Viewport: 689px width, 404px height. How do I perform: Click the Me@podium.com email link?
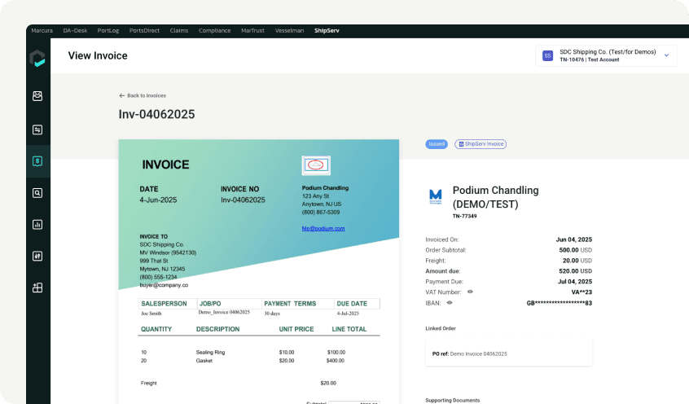click(323, 229)
